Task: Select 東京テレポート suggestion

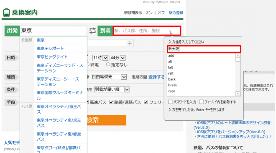Action: tap(50, 49)
